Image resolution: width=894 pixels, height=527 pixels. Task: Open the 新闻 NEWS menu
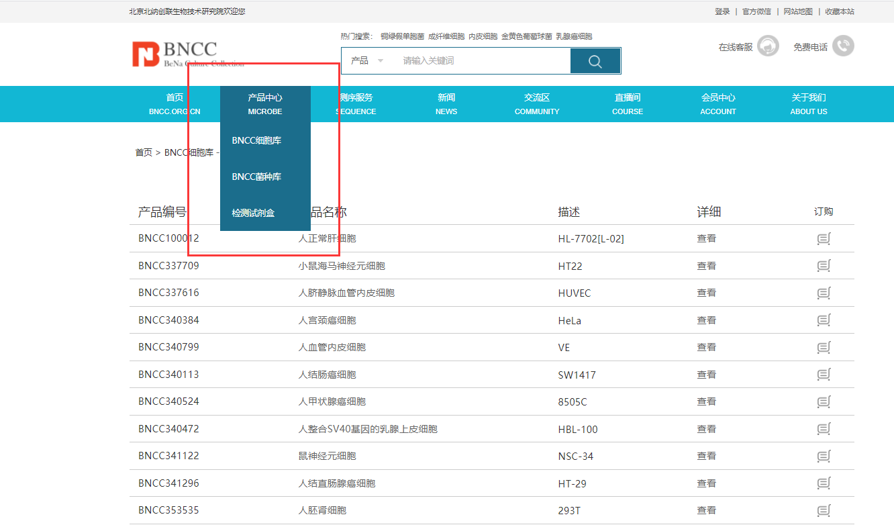pyautogui.click(x=446, y=104)
